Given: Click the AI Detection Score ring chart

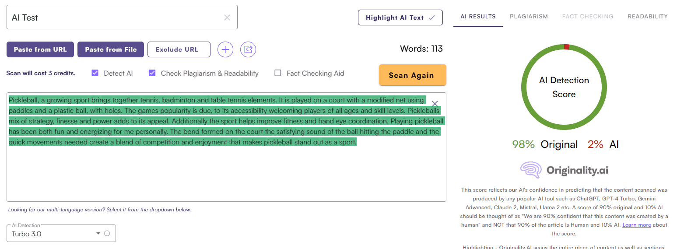Looking at the screenshot, I should pos(564,87).
